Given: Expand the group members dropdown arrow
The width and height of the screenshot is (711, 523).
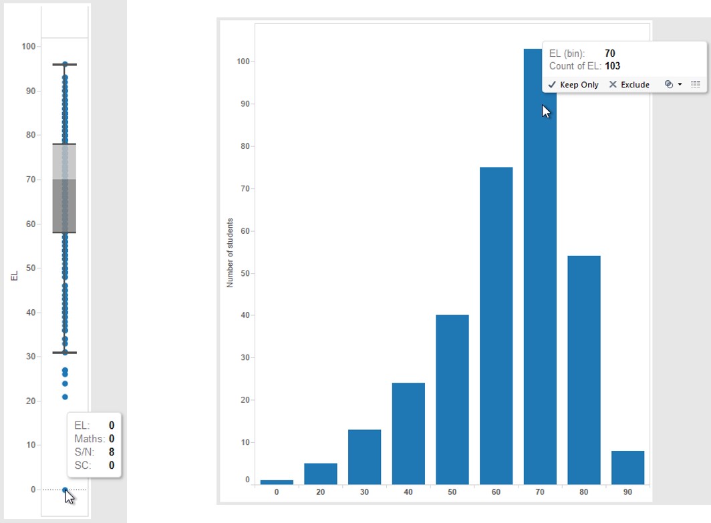Looking at the screenshot, I should (680, 85).
